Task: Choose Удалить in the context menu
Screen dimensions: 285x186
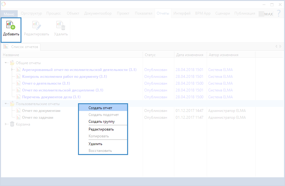Action: click(95, 144)
